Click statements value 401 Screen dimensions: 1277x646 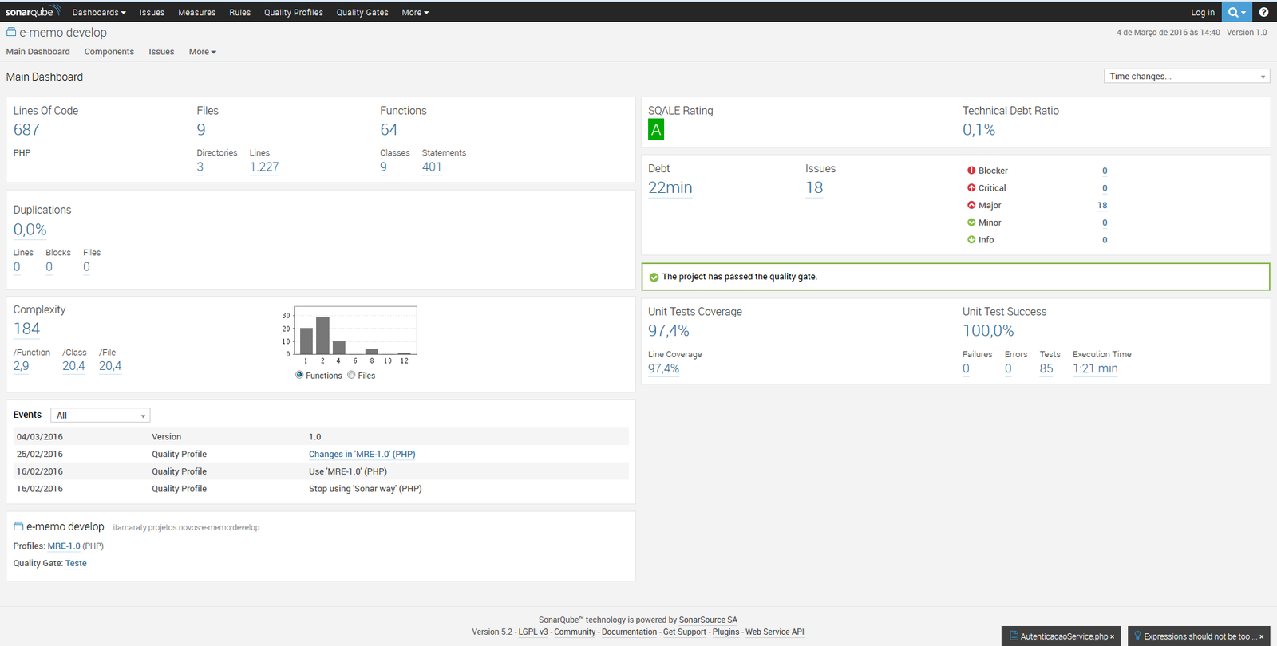[x=432, y=167]
